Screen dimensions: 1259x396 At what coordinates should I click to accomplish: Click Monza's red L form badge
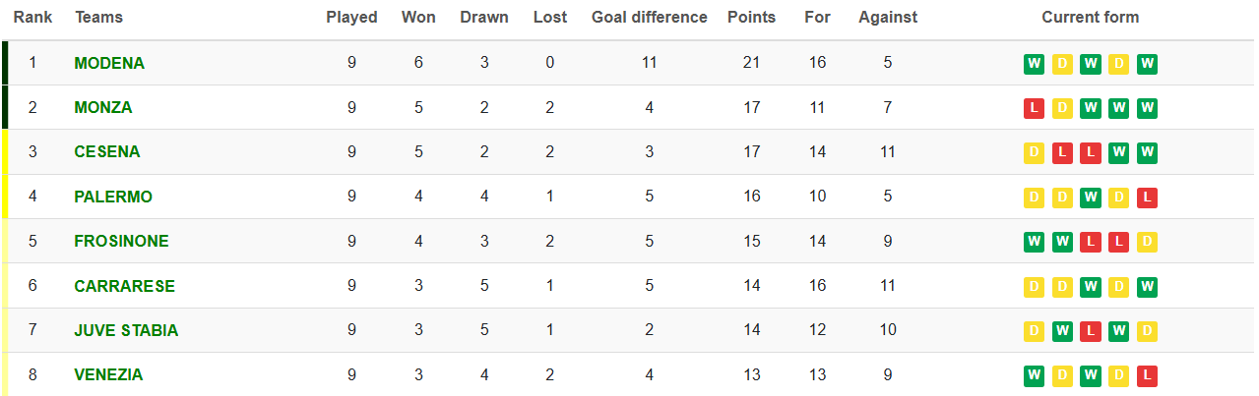coord(1034,108)
